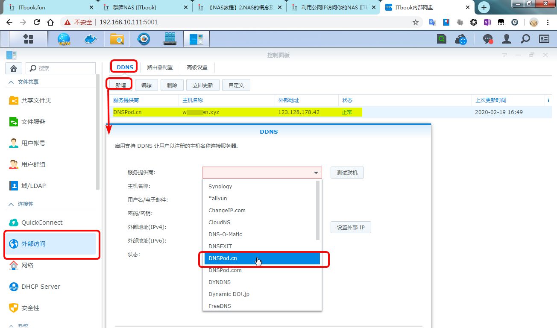Open the cloud sync status tray icon
Image resolution: width=557 pixels, height=328 pixels.
461,40
